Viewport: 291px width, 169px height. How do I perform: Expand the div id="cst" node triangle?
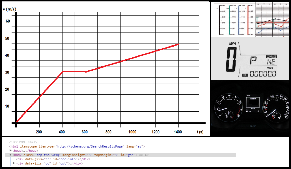coord(14,163)
